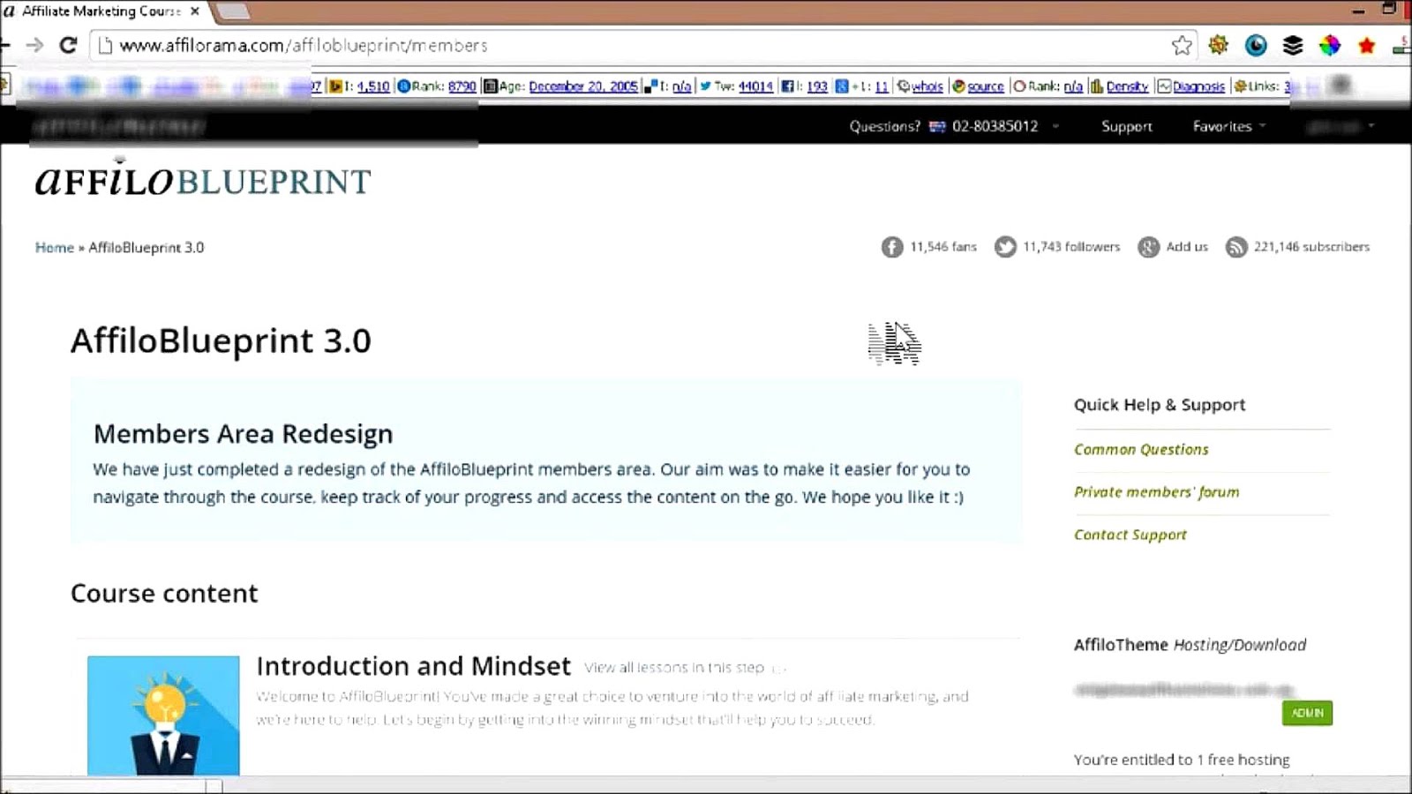Viewport: 1412px width, 794px height.
Task: Click the 221,146 subscribers count
Action: click(1311, 247)
